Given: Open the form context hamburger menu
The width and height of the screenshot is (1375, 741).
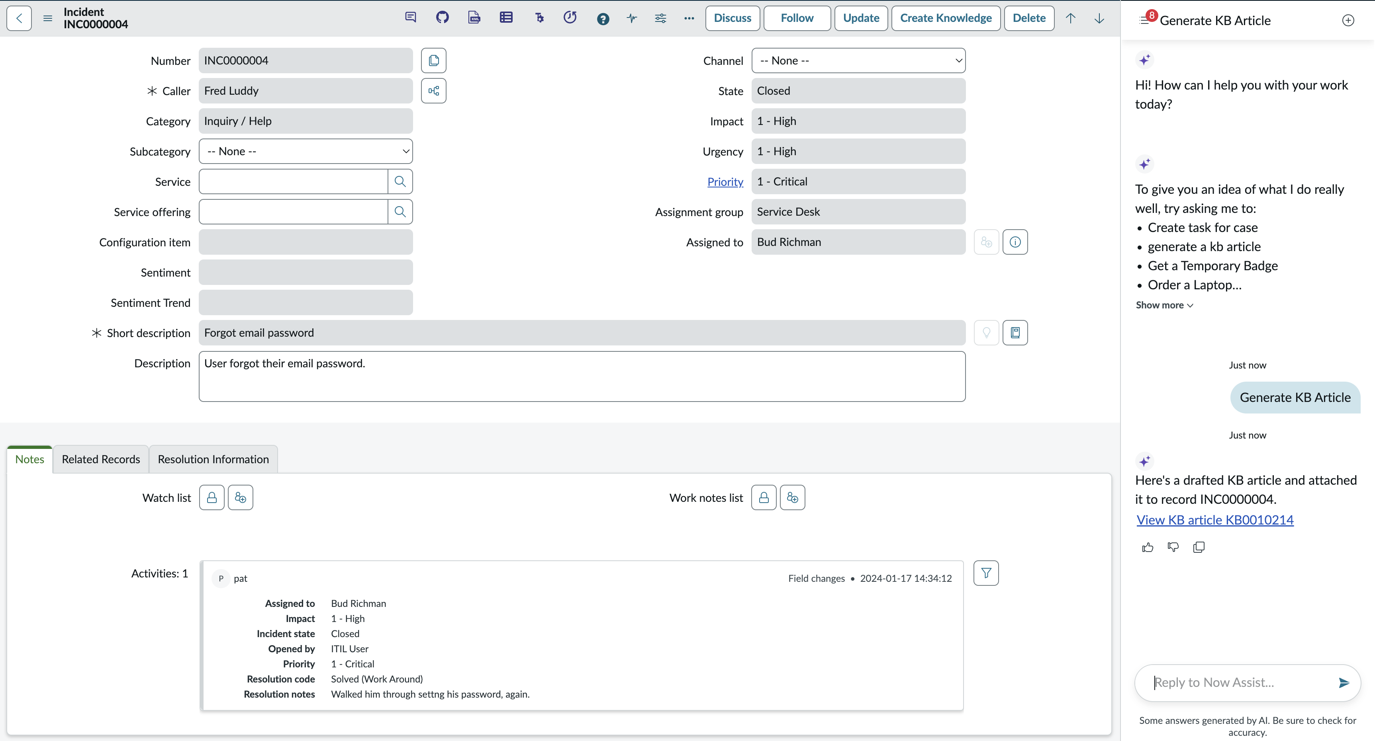Looking at the screenshot, I should pyautogui.click(x=47, y=18).
